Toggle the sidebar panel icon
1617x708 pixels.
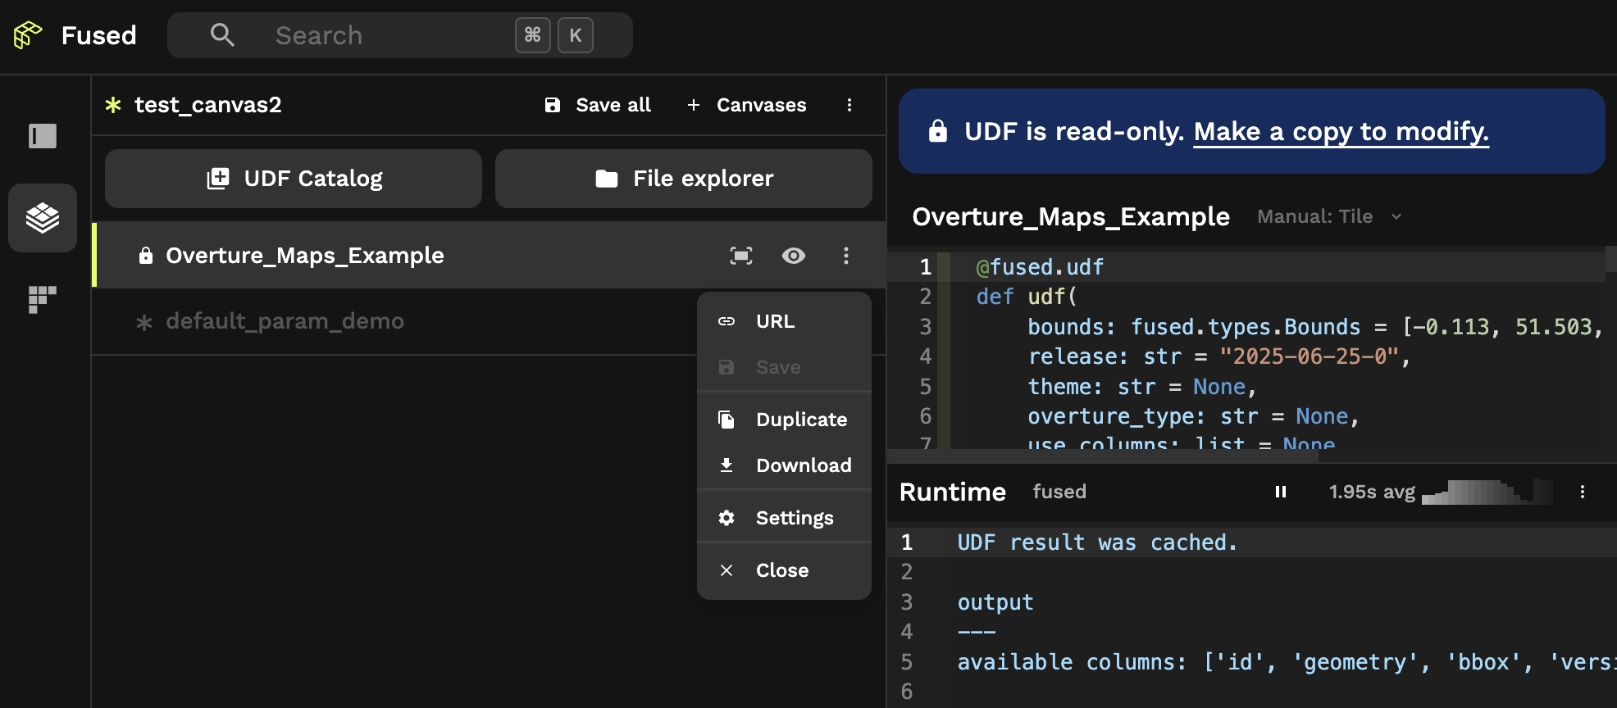(x=43, y=136)
